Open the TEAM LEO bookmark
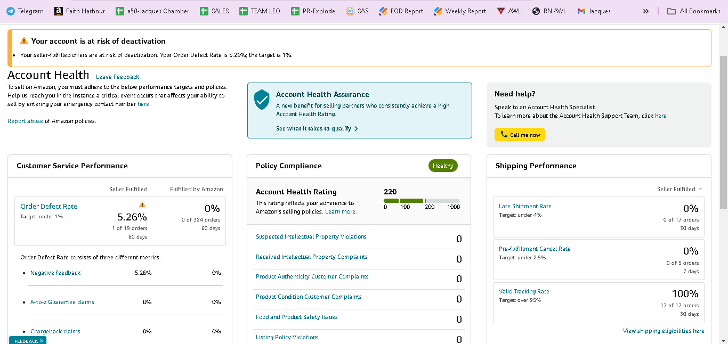Screen dimensions: 728x344 (260, 11)
